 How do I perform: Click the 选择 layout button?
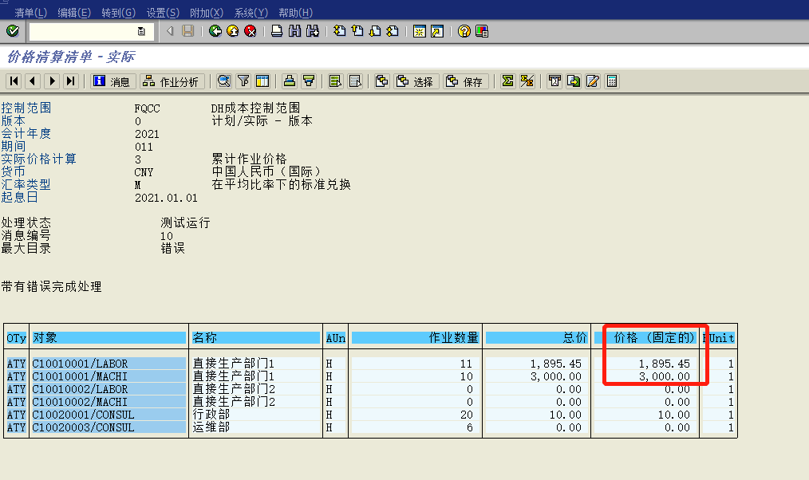(x=416, y=81)
